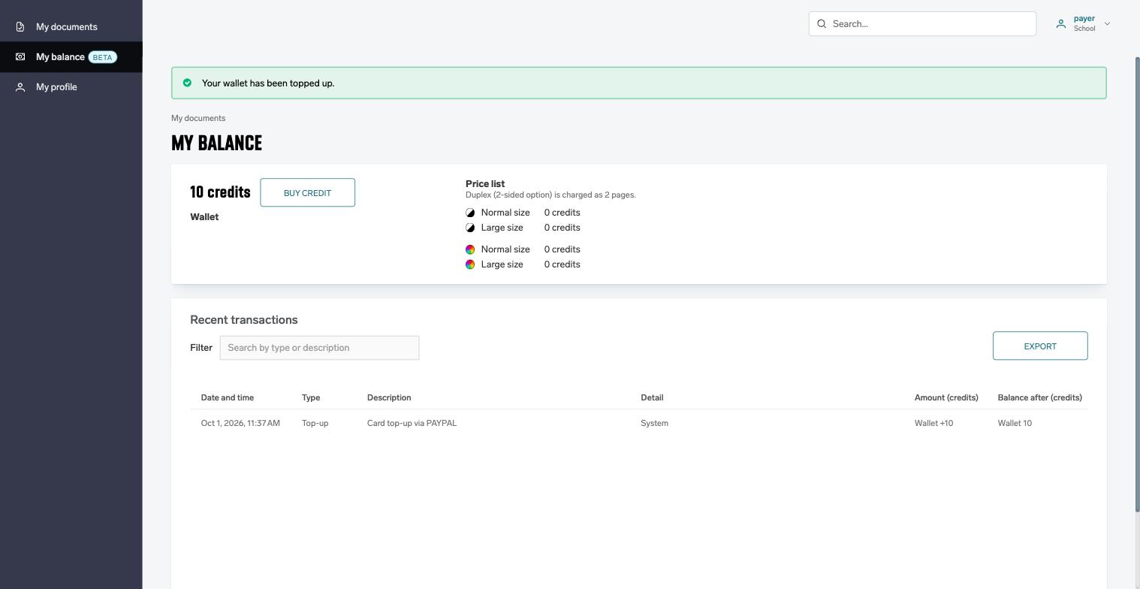Click the payer user avatar icon
Screen dimensions: 1140x589
coord(1061,24)
